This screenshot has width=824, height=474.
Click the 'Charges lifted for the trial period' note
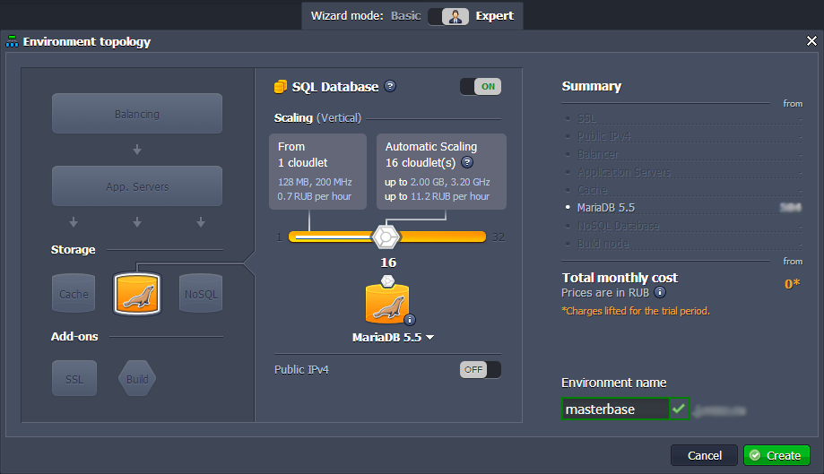pyautogui.click(x=636, y=311)
